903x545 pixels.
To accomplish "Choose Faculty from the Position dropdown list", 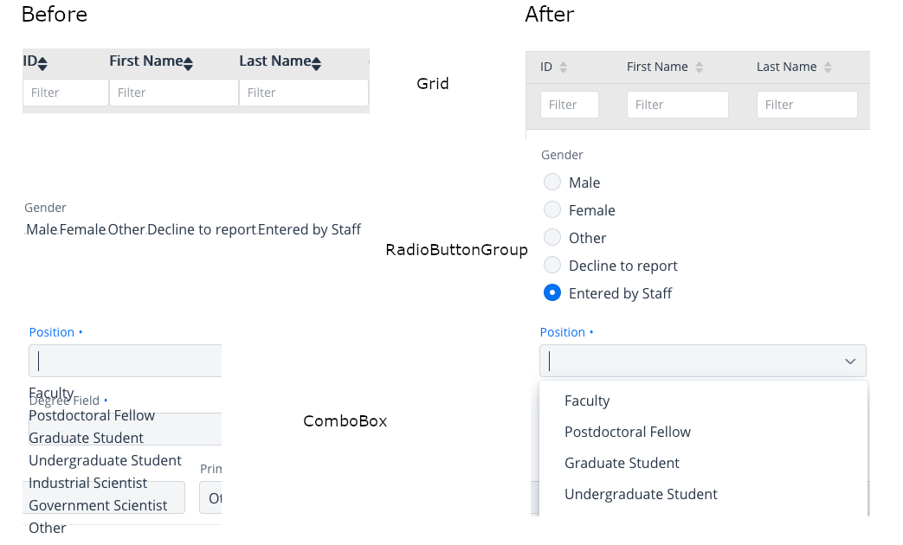I will 587,401.
